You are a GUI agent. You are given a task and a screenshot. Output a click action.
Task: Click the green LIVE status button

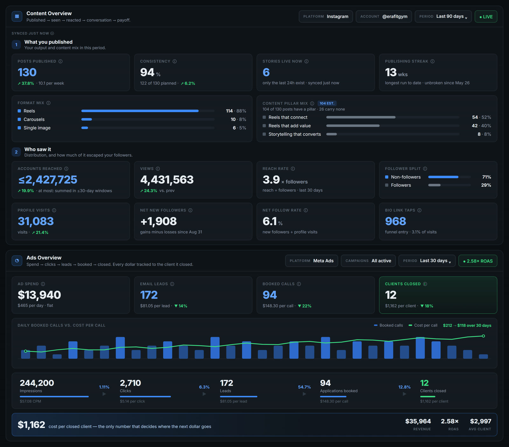486,17
